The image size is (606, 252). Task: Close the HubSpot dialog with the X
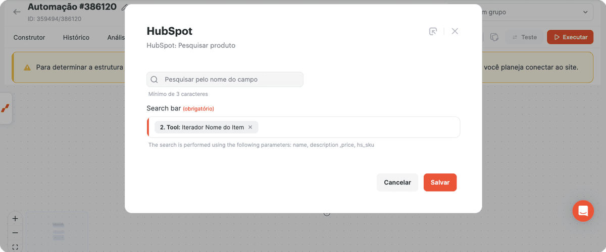tap(455, 31)
